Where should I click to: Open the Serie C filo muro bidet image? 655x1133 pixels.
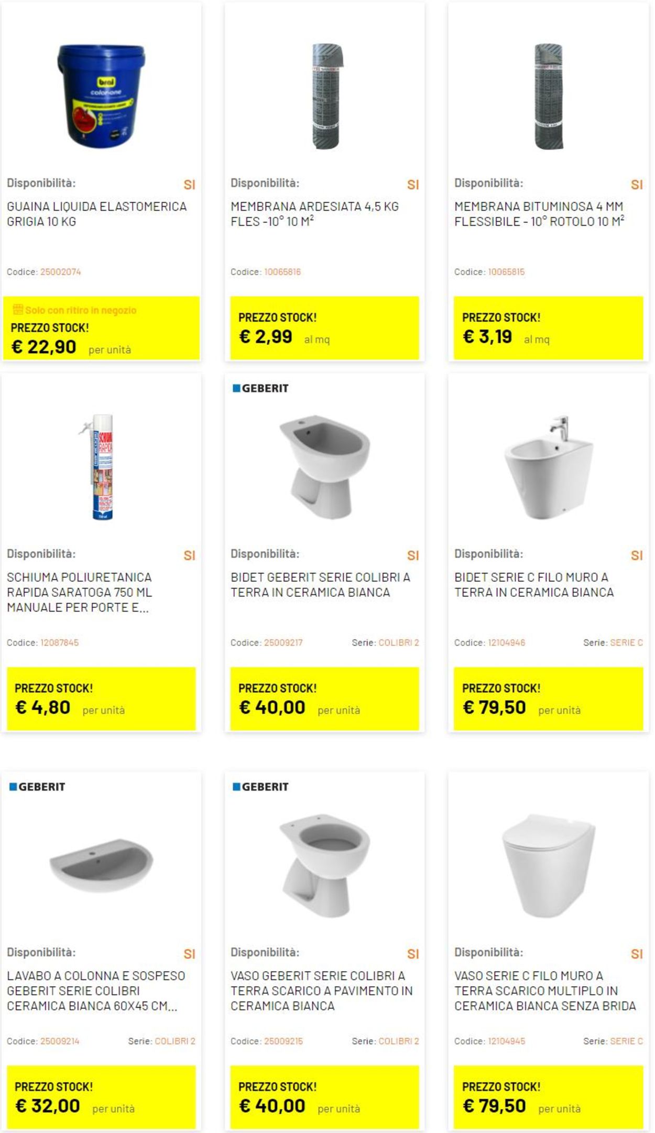(x=549, y=467)
